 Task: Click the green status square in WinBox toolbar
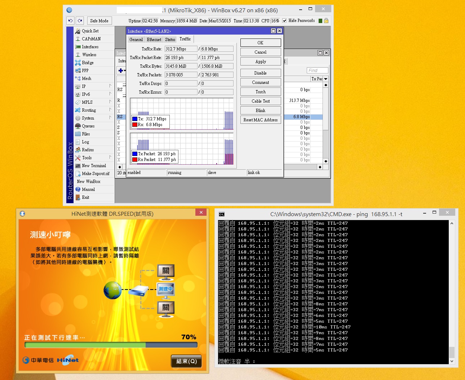pos(320,21)
